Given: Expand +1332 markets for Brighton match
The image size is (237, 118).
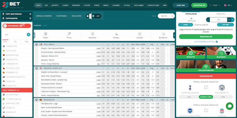Looking at the screenshot, I should pyautogui.click(x=98, y=72).
